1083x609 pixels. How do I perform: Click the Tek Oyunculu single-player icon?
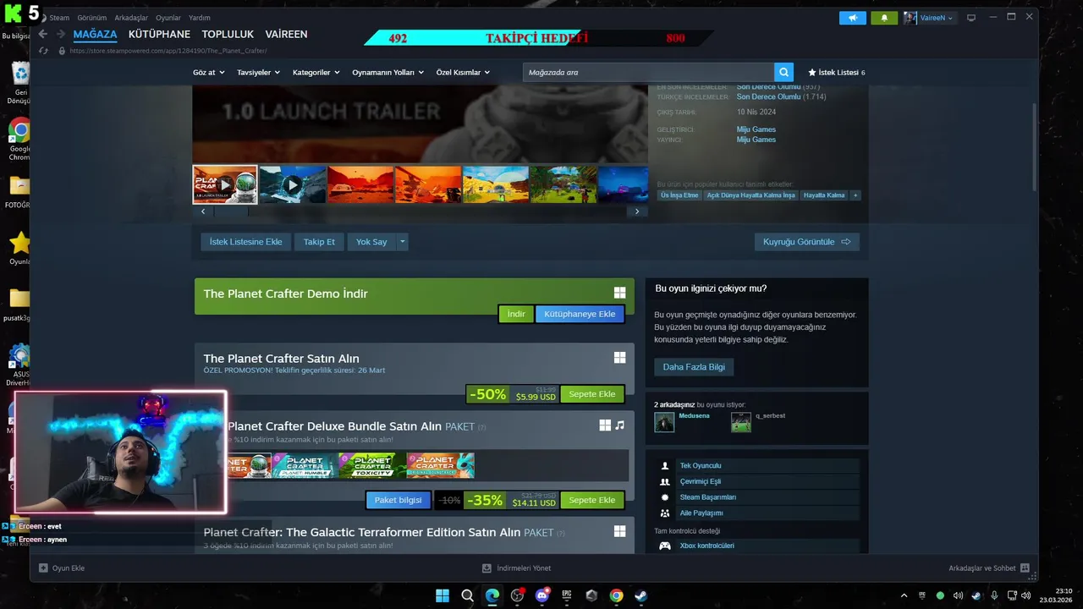(x=665, y=466)
